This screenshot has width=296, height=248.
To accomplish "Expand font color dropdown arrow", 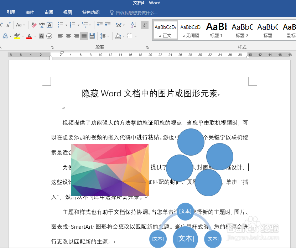I will tap(35, 36).
